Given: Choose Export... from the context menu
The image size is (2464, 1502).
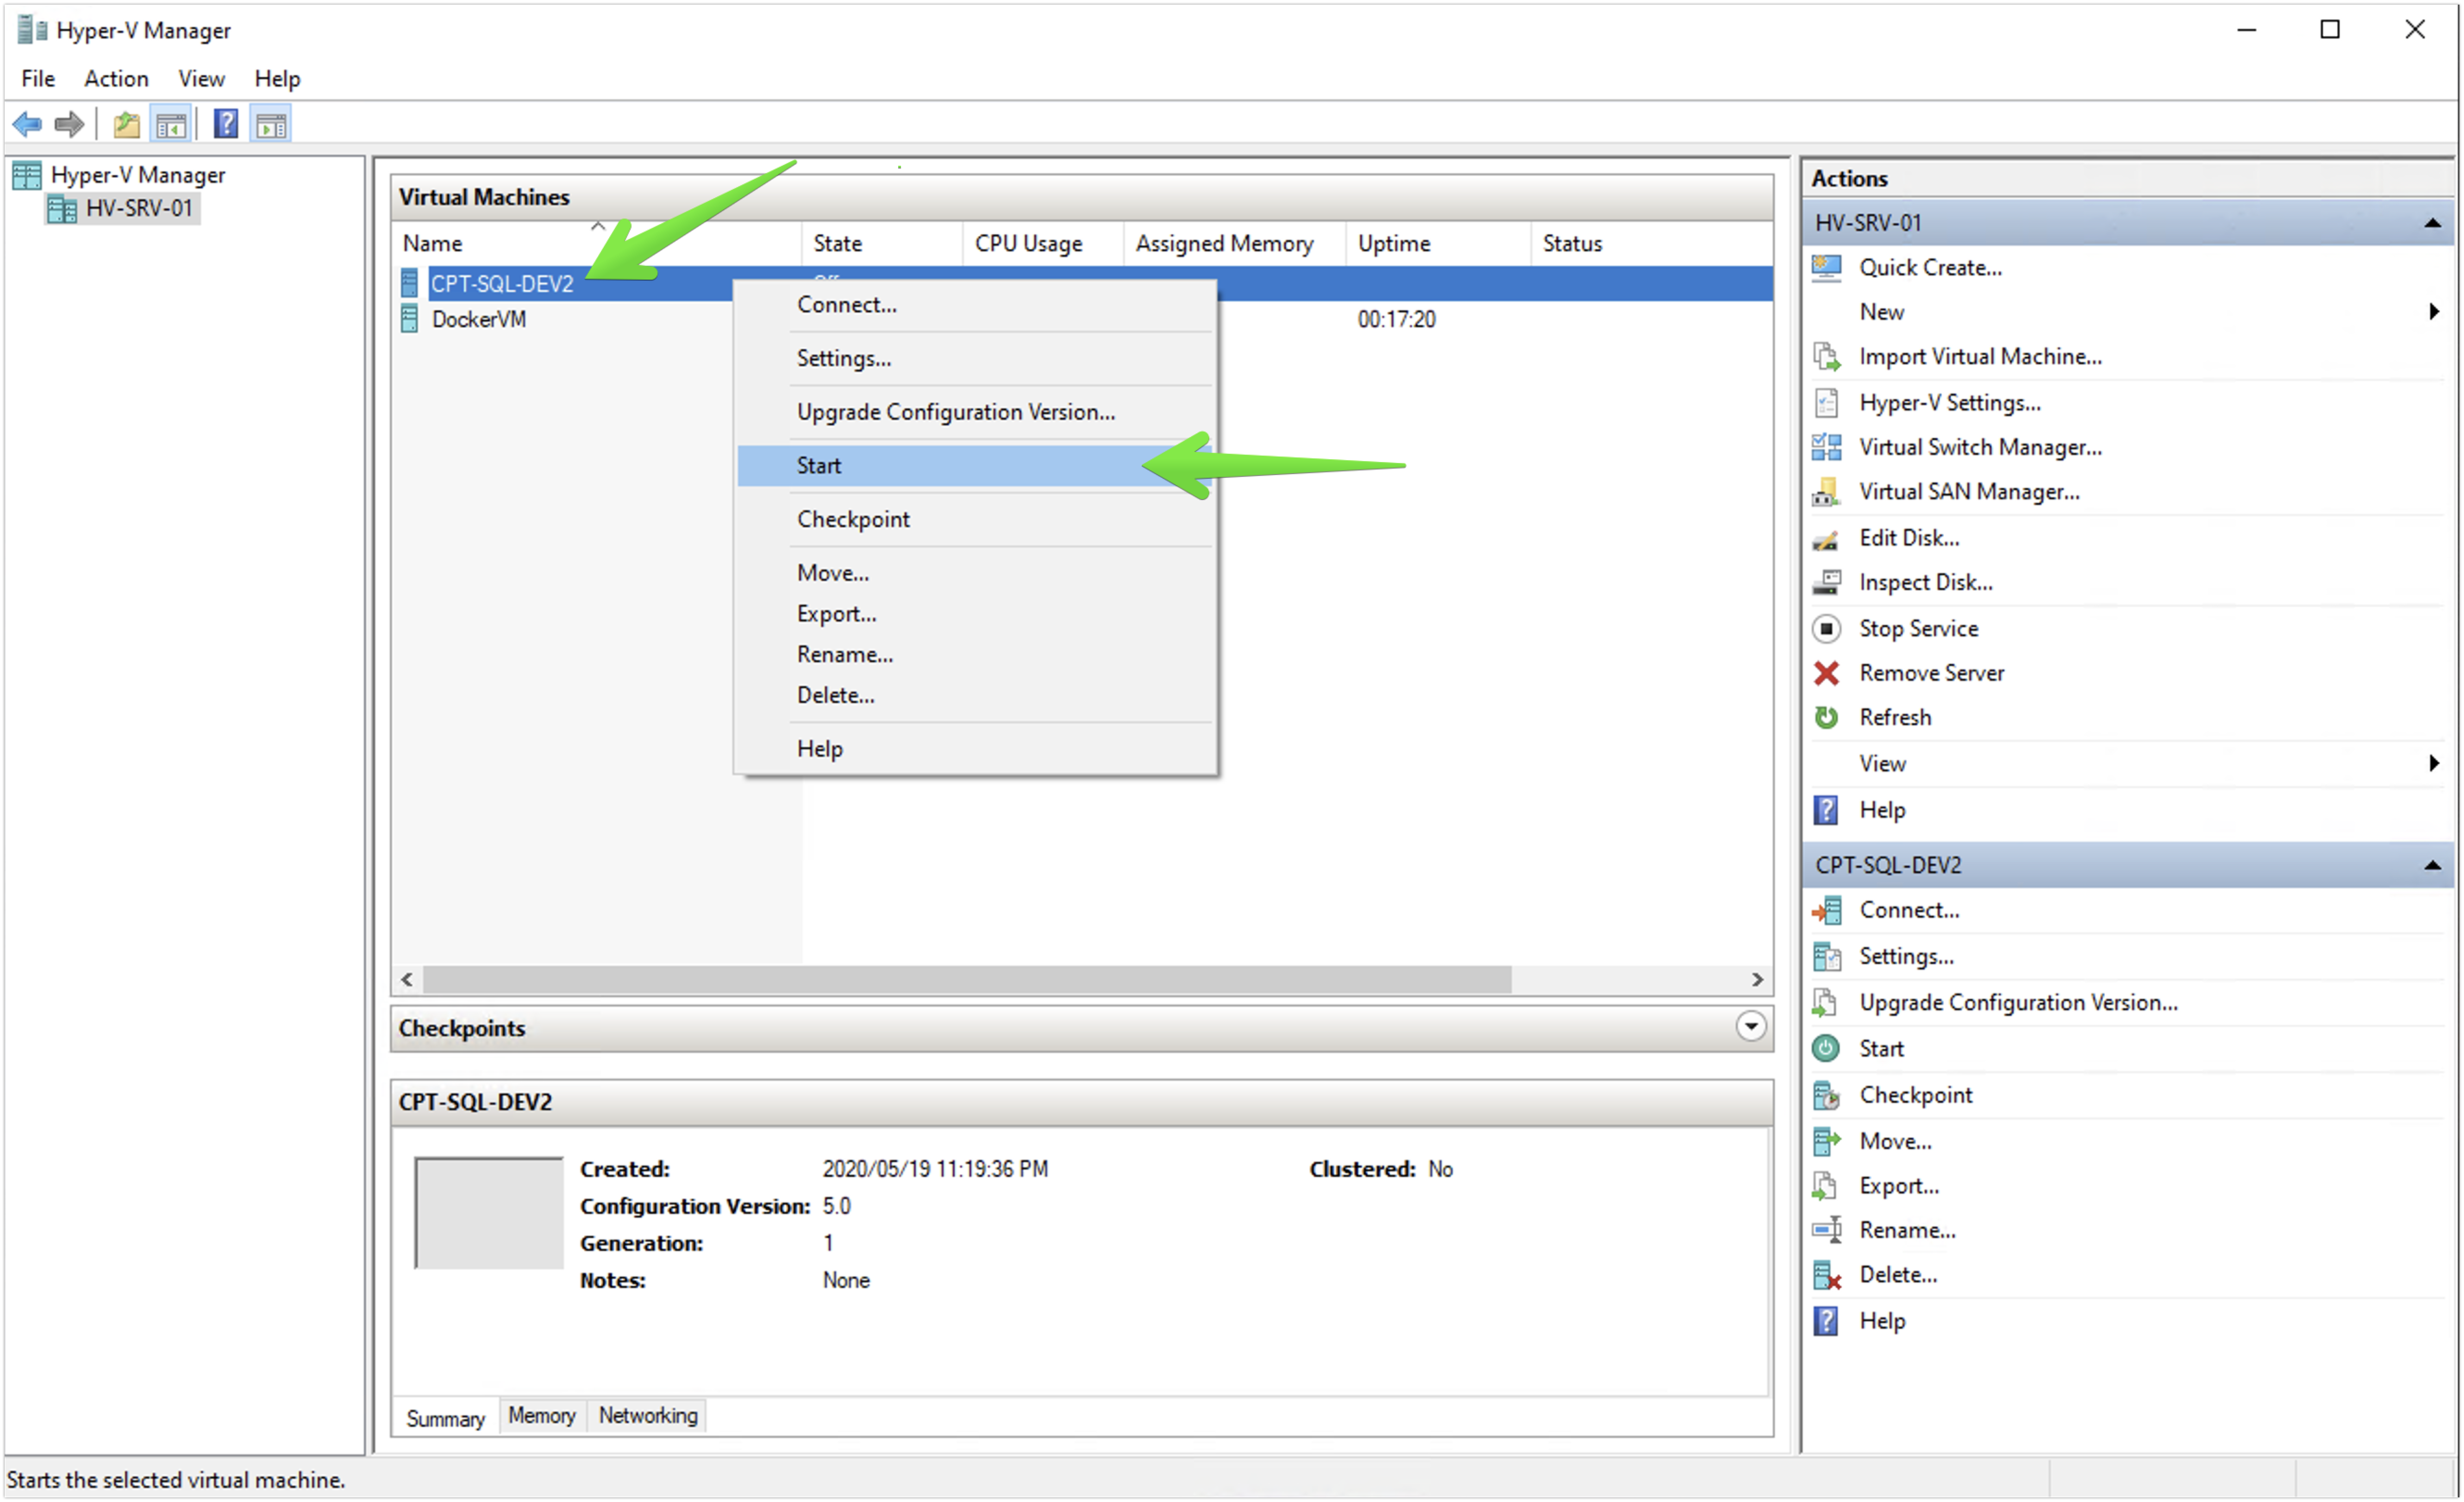Looking at the screenshot, I should pyautogui.click(x=975, y=614).
